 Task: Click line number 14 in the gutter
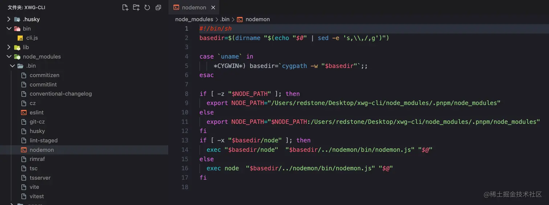[185, 150]
